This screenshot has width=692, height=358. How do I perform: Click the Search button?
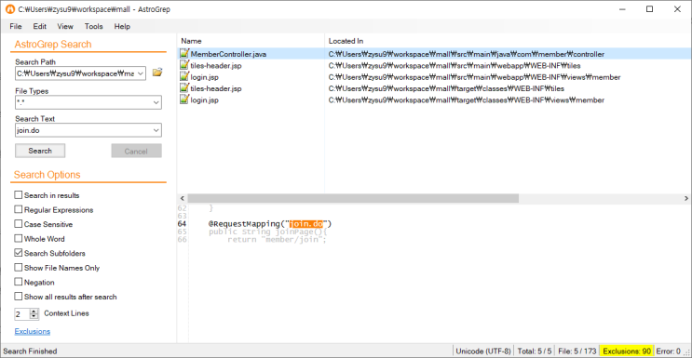click(x=40, y=151)
